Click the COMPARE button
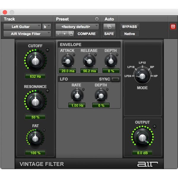The width and height of the screenshot is (178, 178). point(87,34)
